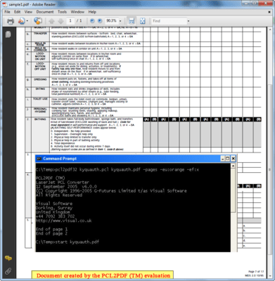Open the Find options dropdown arrow
The image size is (275, 281).
[x=188, y=21]
